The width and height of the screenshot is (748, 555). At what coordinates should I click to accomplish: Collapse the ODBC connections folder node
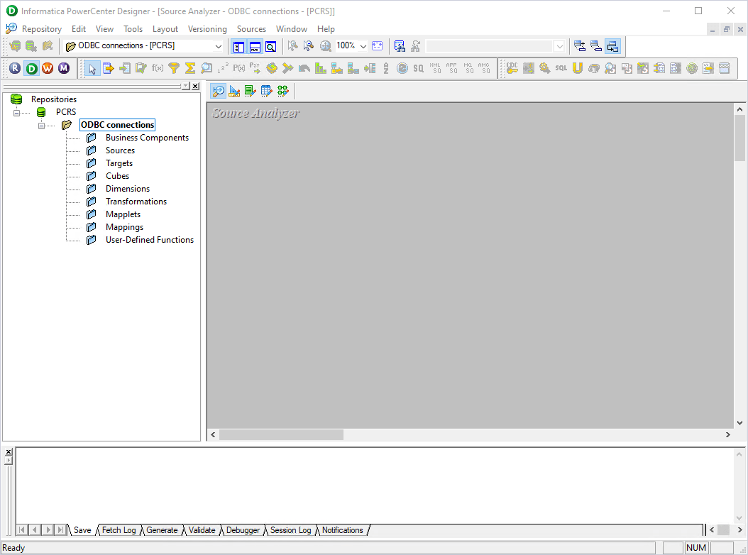pos(41,126)
